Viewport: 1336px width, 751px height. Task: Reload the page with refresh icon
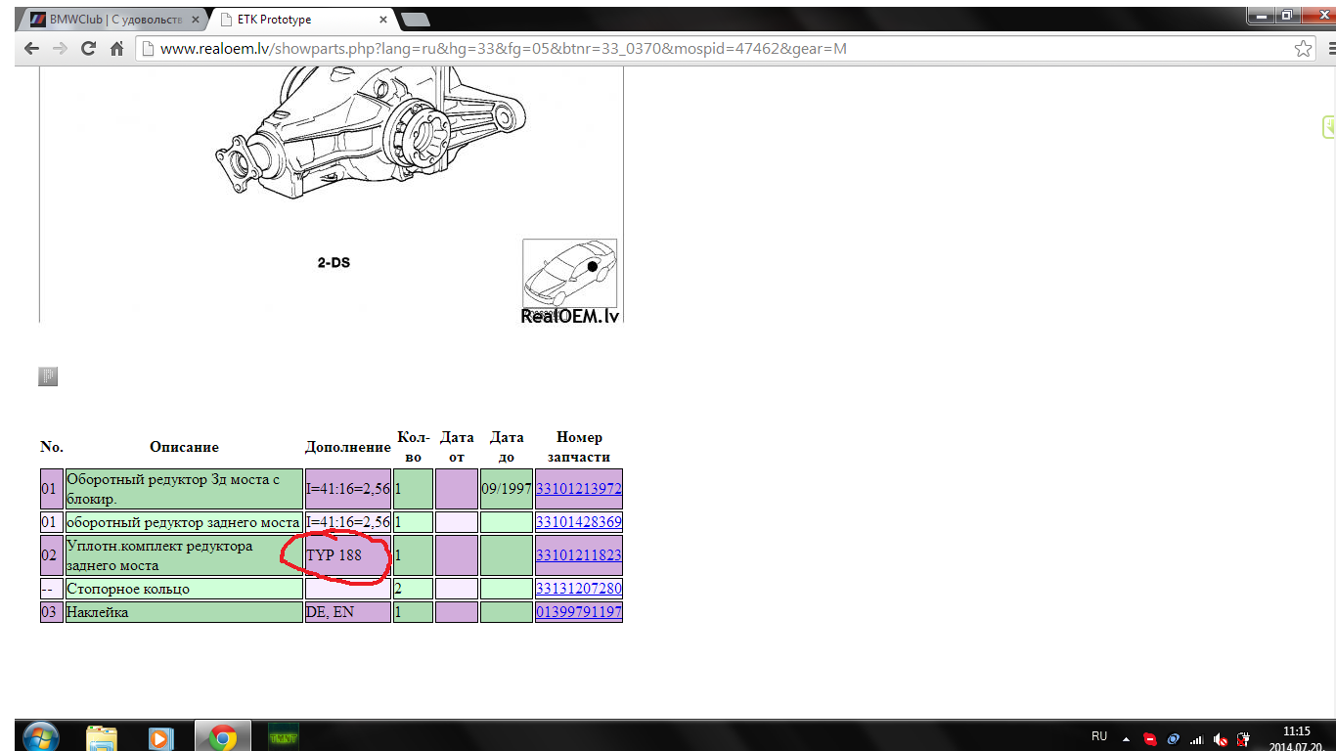(x=88, y=49)
